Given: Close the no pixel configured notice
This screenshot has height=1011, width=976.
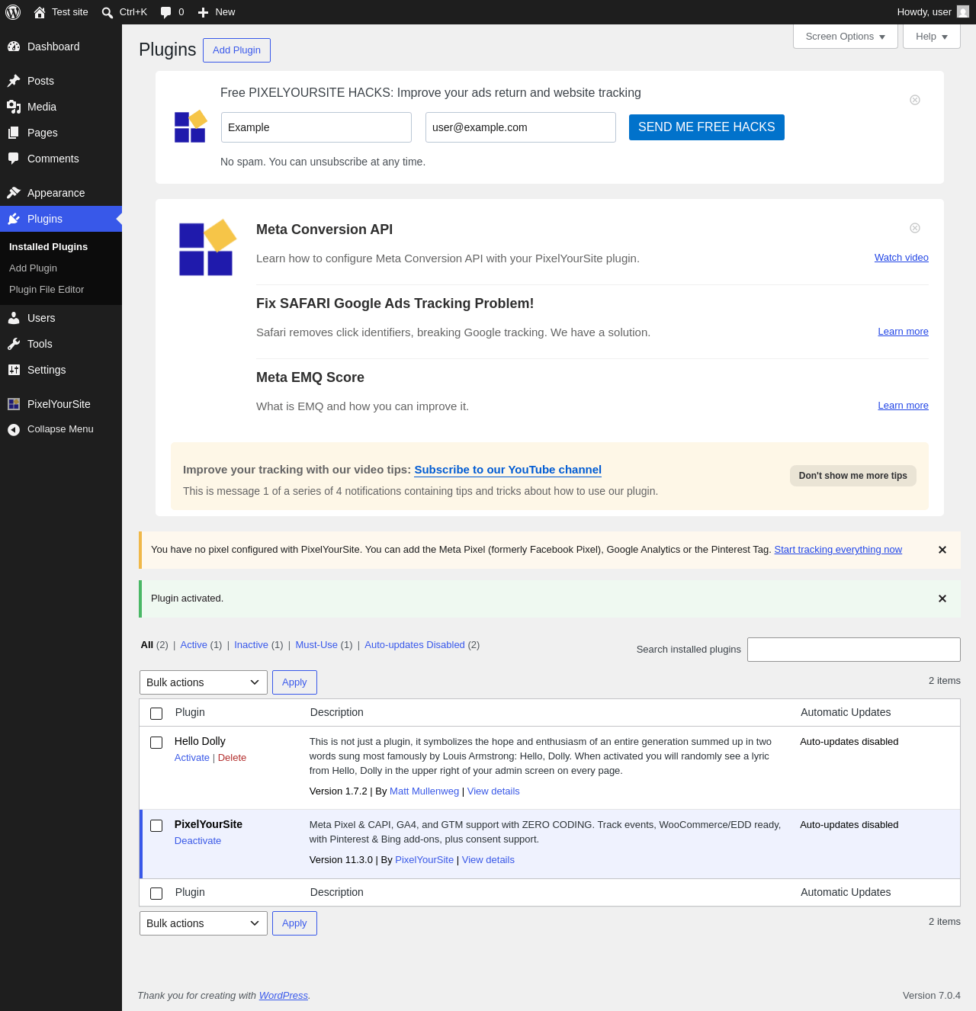Looking at the screenshot, I should [x=942, y=550].
